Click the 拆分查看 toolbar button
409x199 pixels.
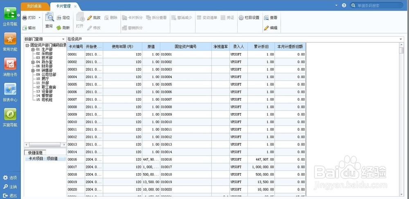click(156, 18)
